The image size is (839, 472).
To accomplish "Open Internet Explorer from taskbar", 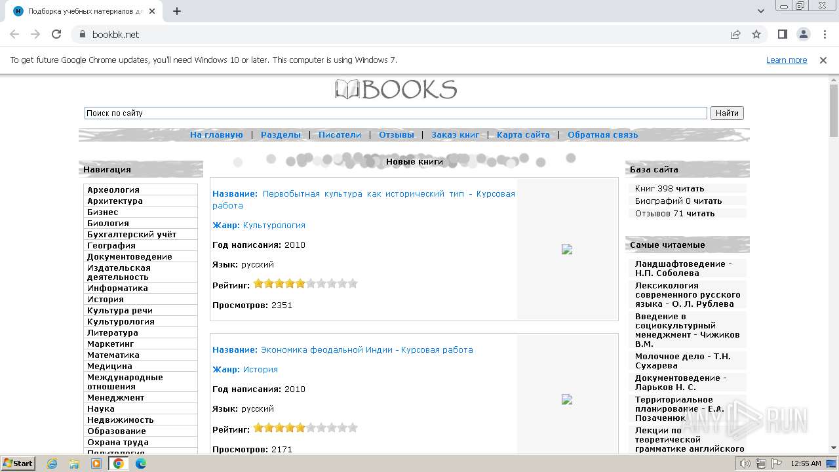I will click(52, 463).
